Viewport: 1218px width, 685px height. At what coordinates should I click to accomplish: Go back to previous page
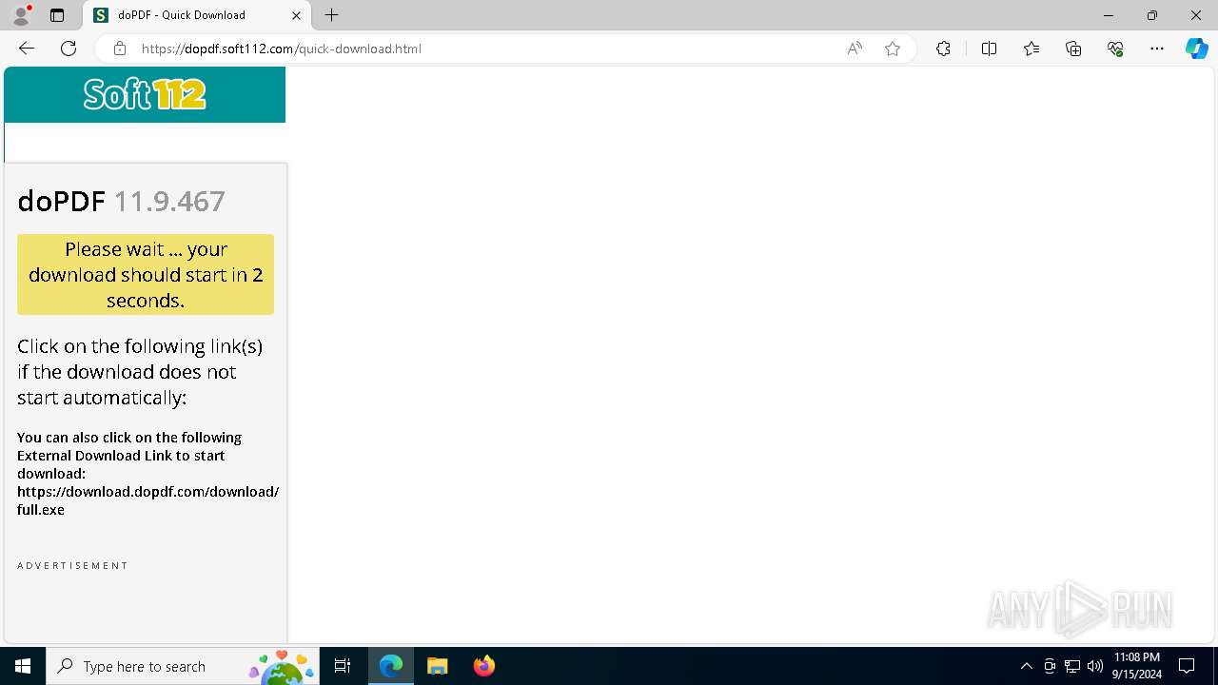[27, 49]
